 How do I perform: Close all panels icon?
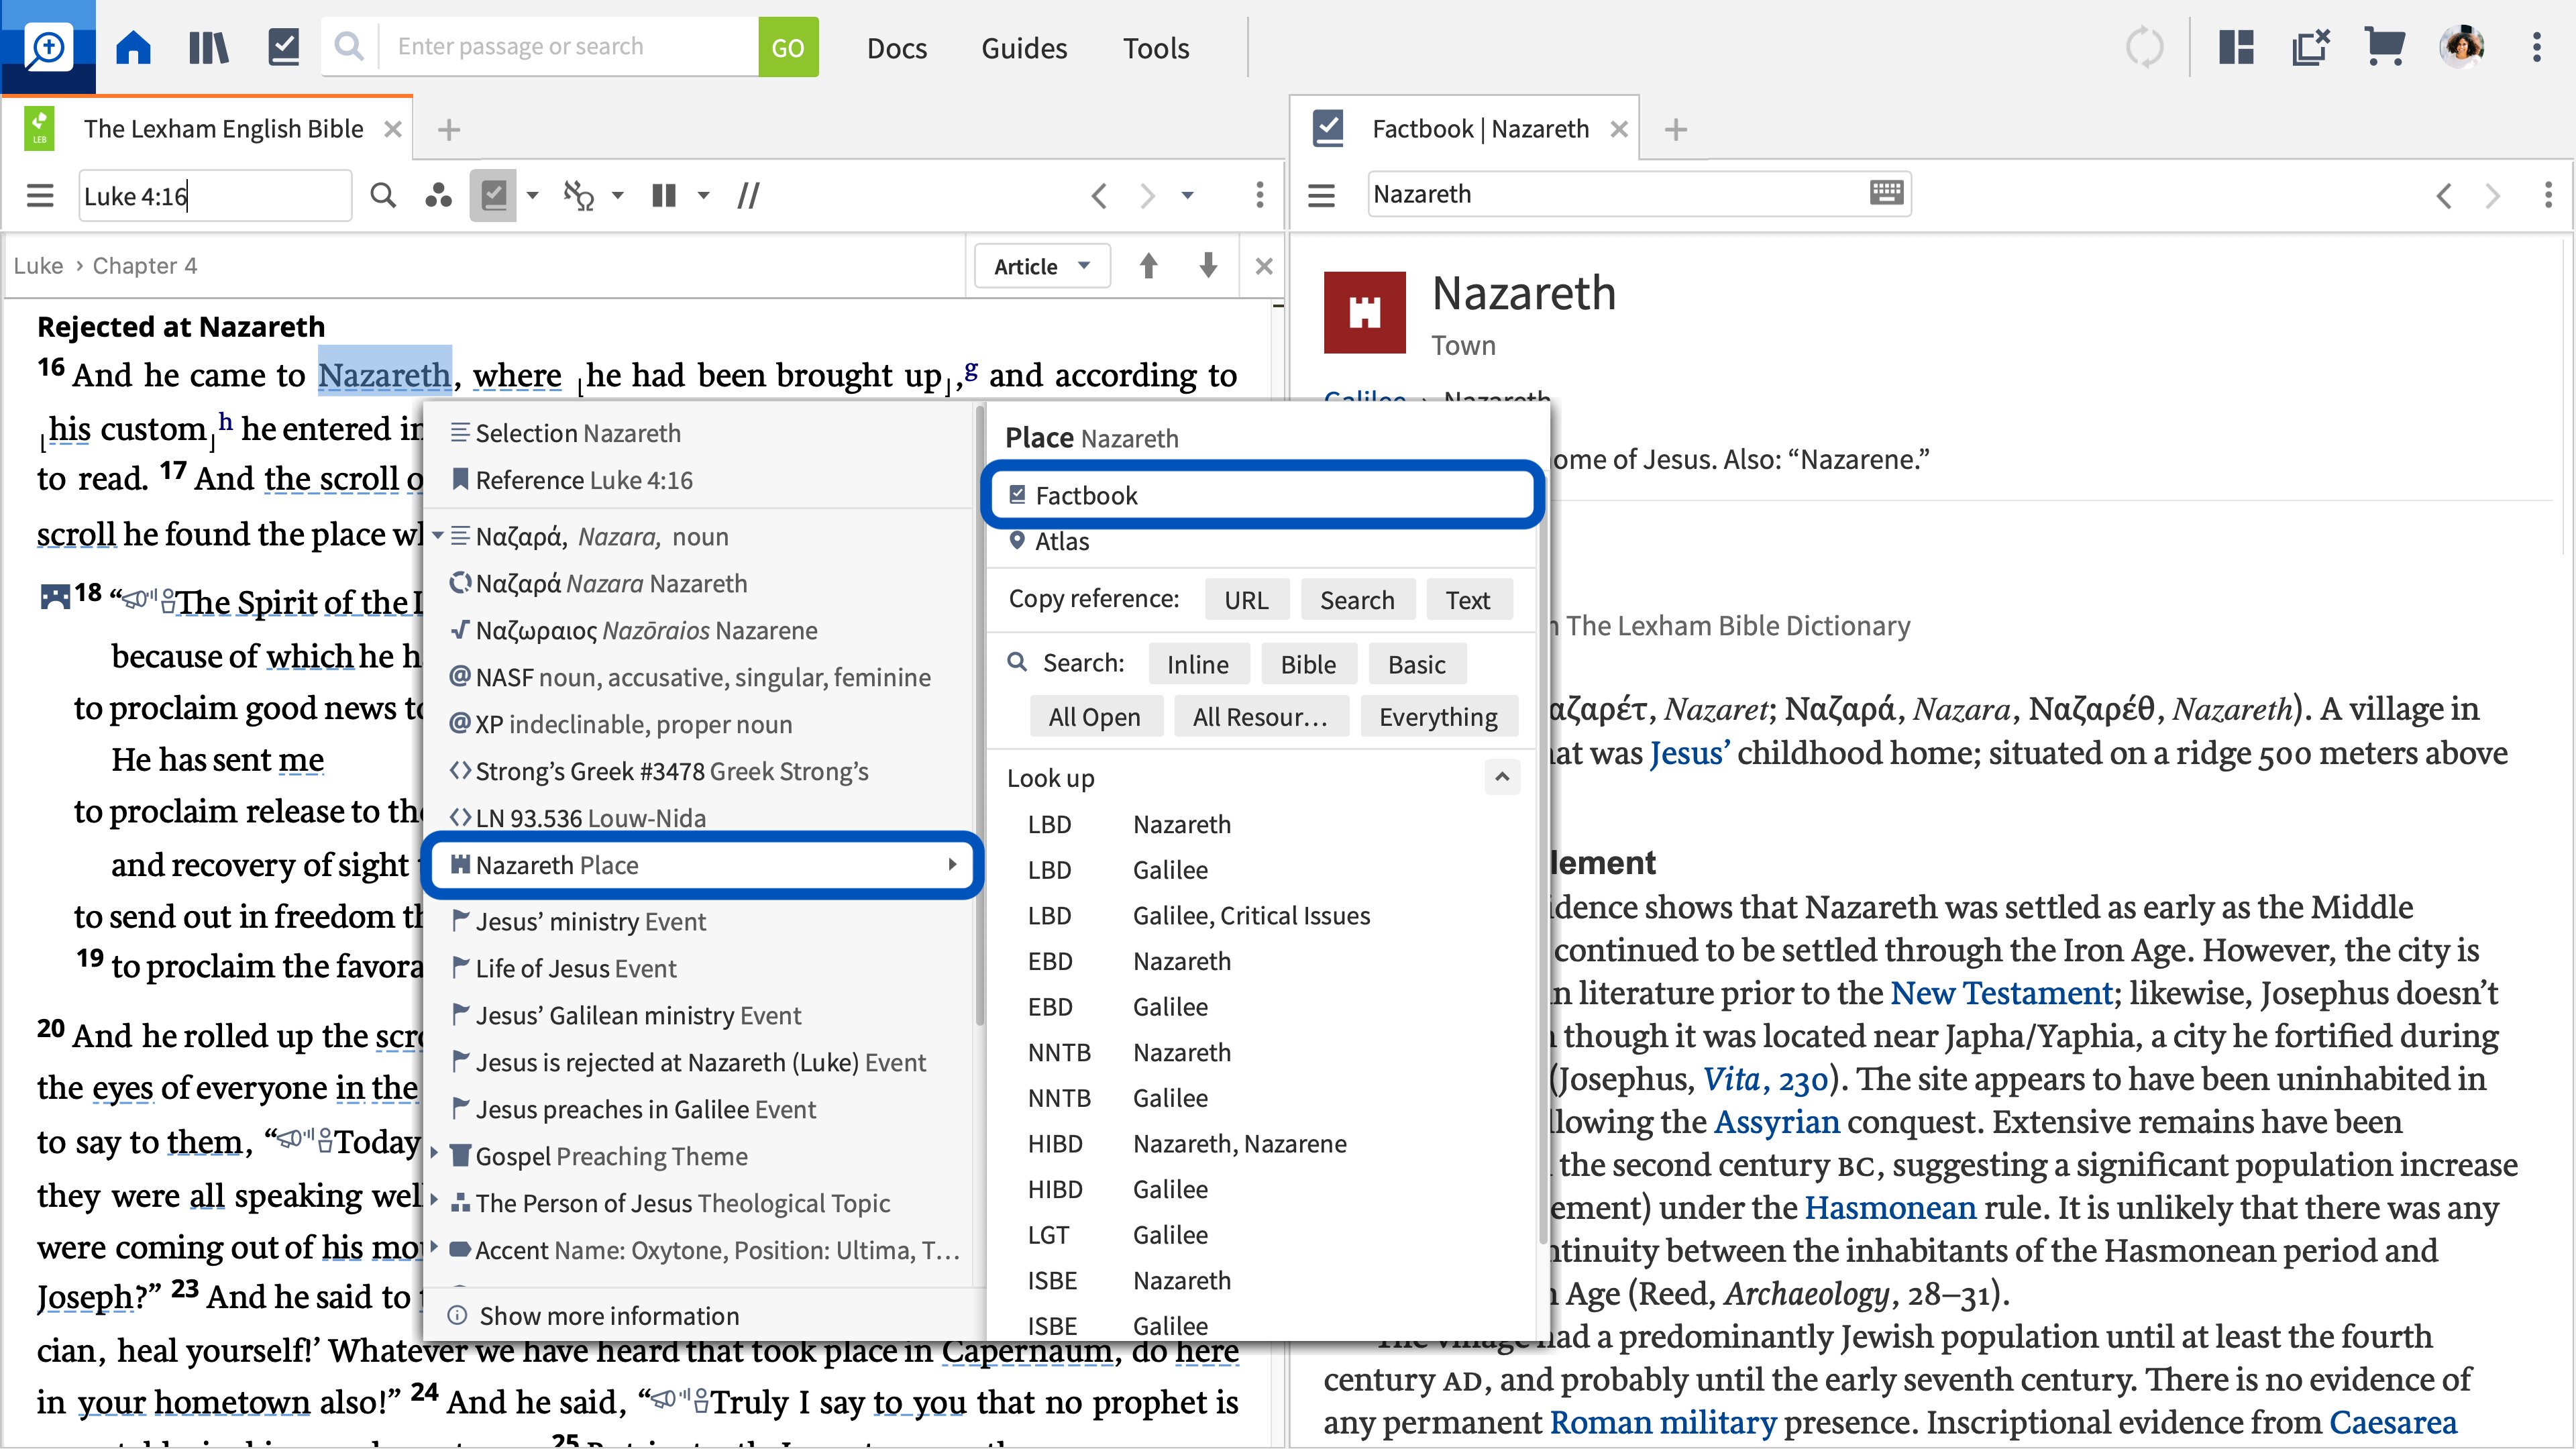pyautogui.click(x=2310, y=47)
